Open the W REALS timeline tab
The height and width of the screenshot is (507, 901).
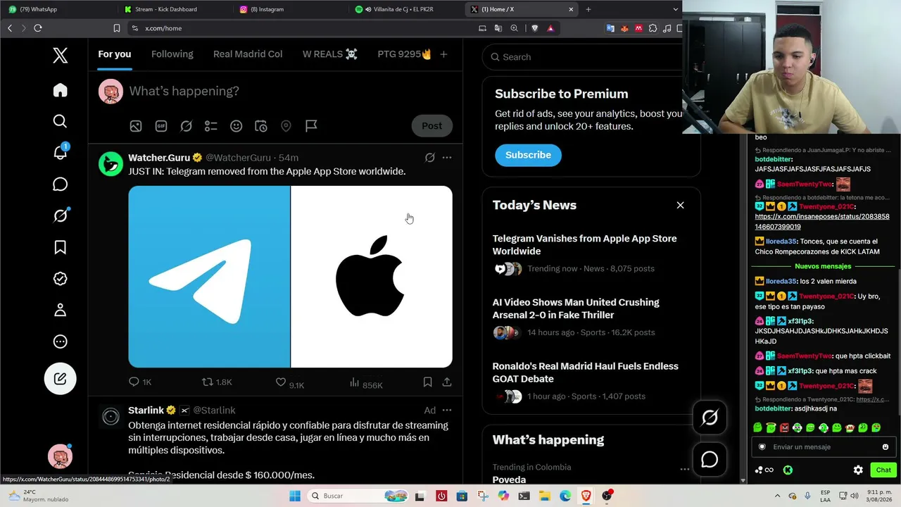330,54
